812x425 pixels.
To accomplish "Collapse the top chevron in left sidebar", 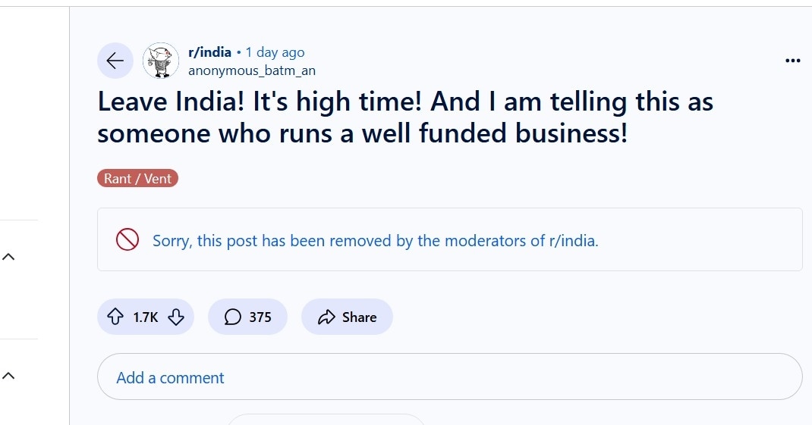I will point(8,258).
